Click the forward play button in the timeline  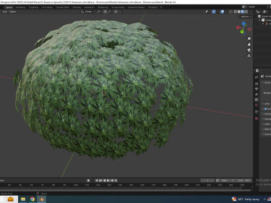click(x=108, y=180)
